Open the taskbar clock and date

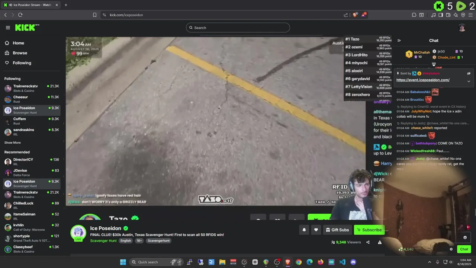tap(464, 262)
